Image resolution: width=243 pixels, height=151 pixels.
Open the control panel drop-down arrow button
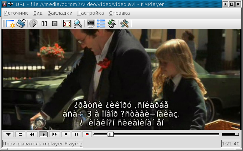point(8,134)
